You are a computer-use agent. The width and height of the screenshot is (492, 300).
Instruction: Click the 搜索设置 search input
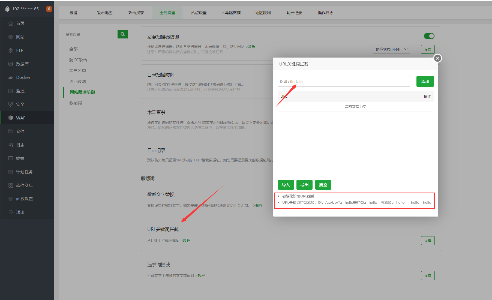(90, 34)
